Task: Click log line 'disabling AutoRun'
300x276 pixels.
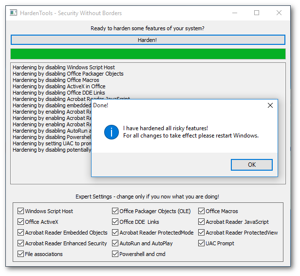Action: pyautogui.click(x=52, y=131)
